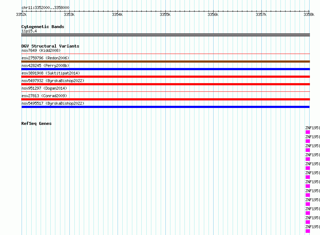The image size is (320, 235).
Task: Click the nsv7649 (Kidd2008) label
Action: 41,50
